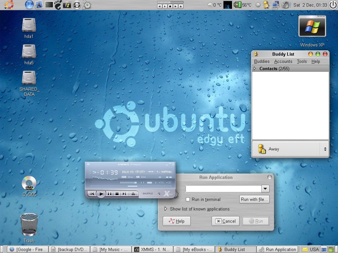Open the Accounts menu in Buddy List
The height and width of the screenshot is (253, 338).
point(283,61)
